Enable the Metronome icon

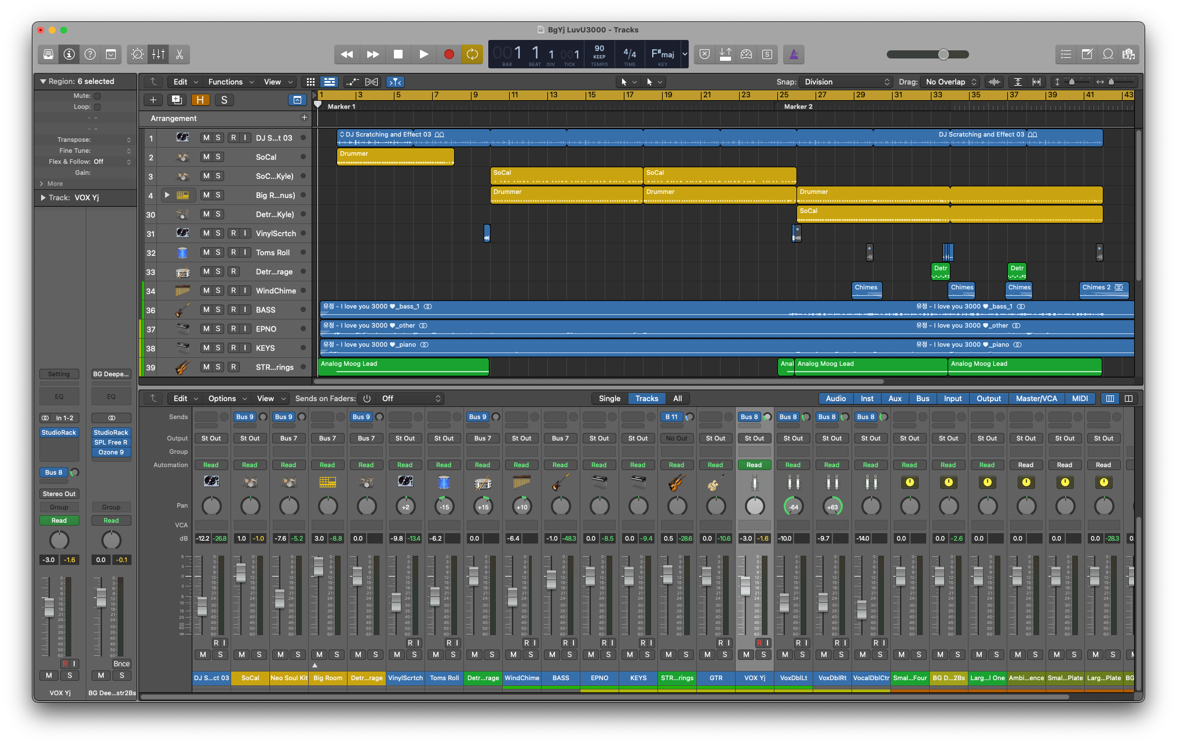(x=794, y=54)
